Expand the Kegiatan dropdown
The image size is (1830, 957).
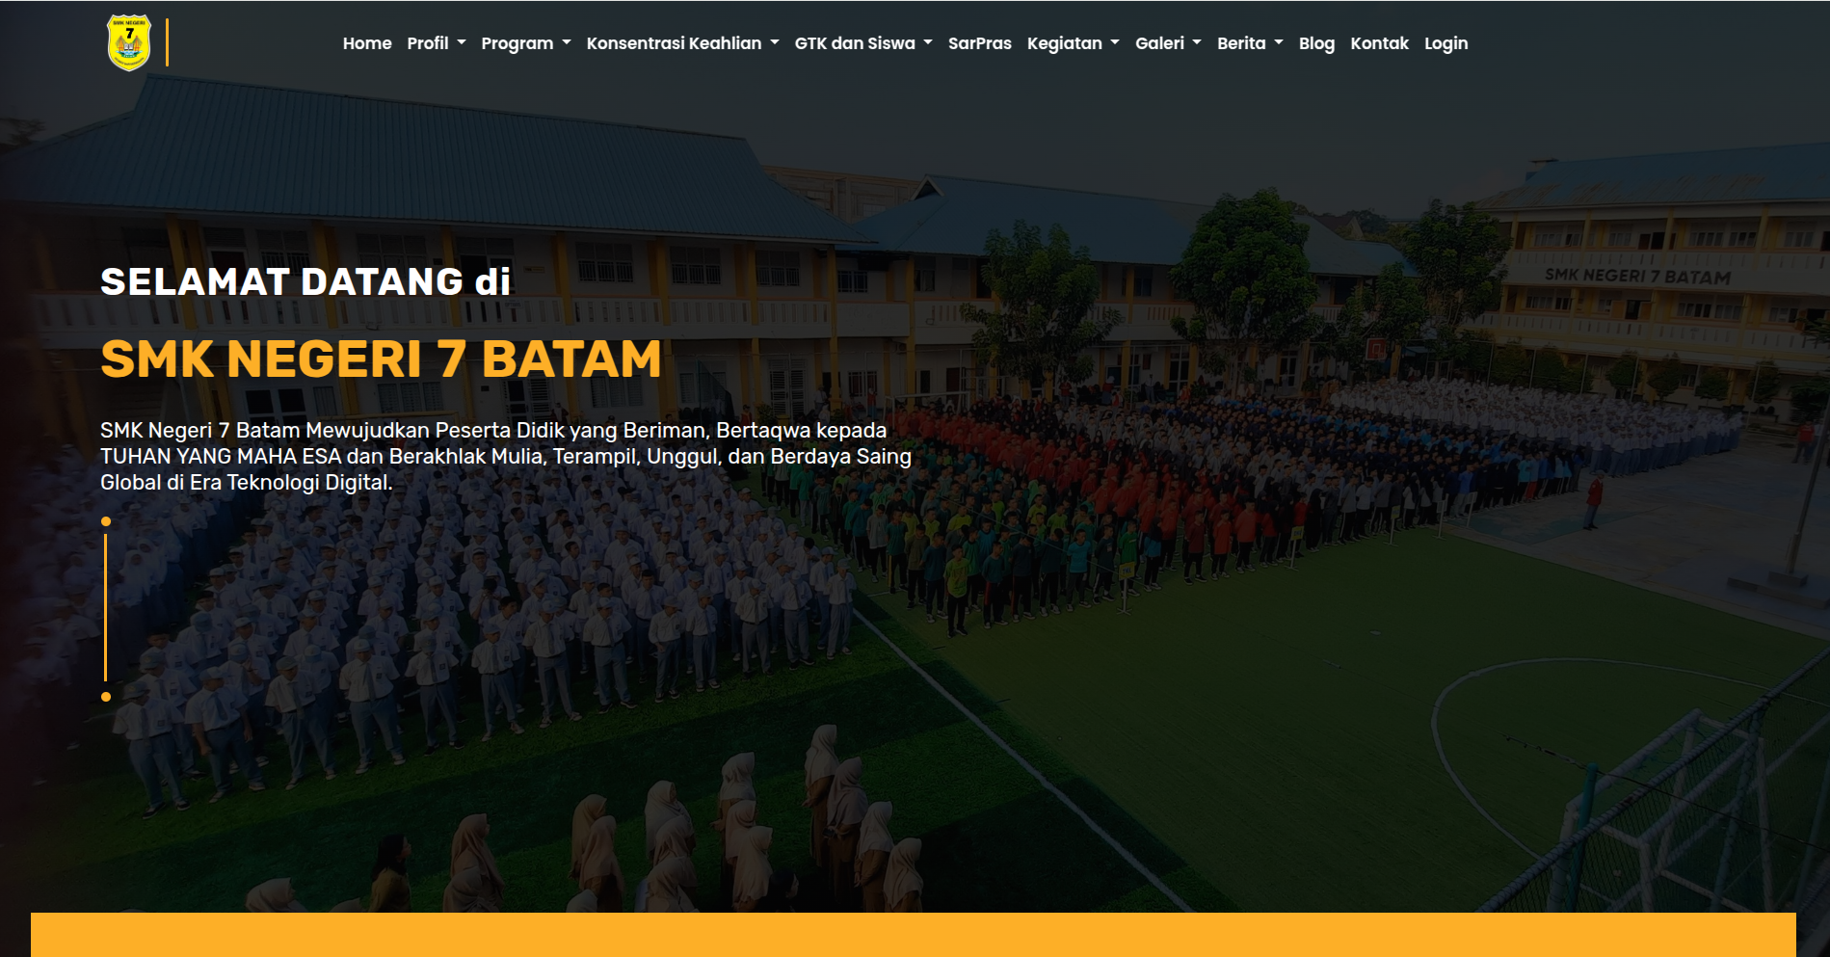click(1073, 43)
